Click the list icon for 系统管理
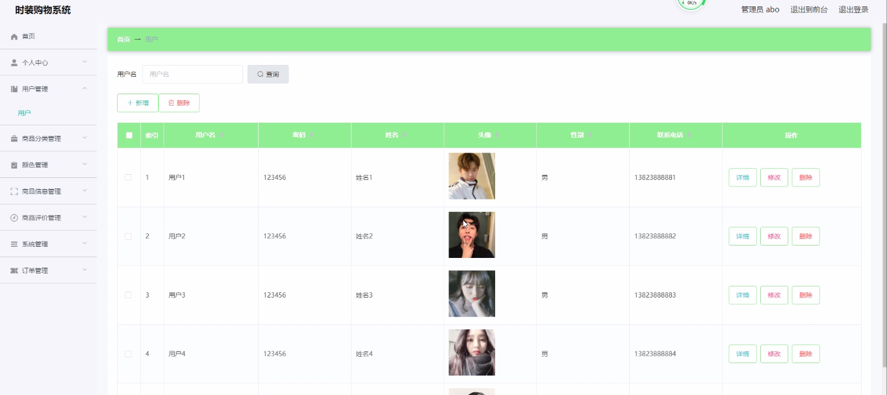 click(x=14, y=244)
